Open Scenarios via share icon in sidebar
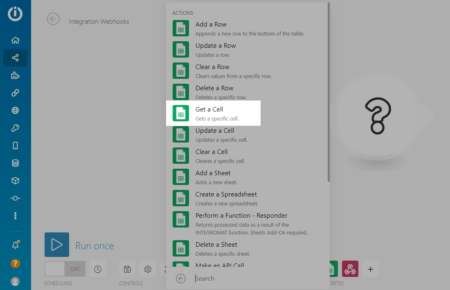450x290 pixels. pyautogui.click(x=15, y=58)
